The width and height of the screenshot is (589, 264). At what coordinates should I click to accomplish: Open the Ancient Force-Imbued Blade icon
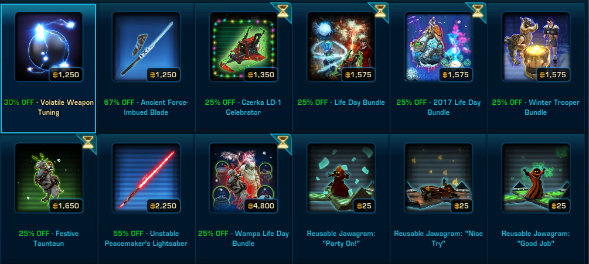146,46
